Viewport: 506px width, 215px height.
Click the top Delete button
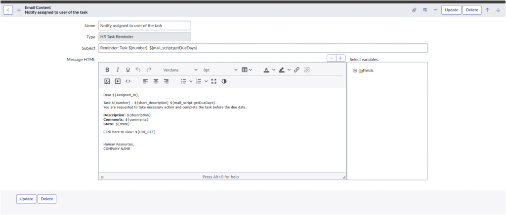point(472,10)
